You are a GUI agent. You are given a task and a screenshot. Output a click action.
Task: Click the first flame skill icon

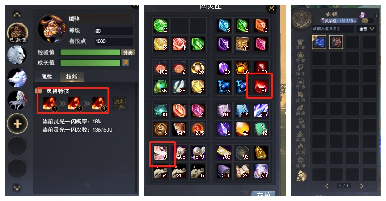click(x=50, y=104)
